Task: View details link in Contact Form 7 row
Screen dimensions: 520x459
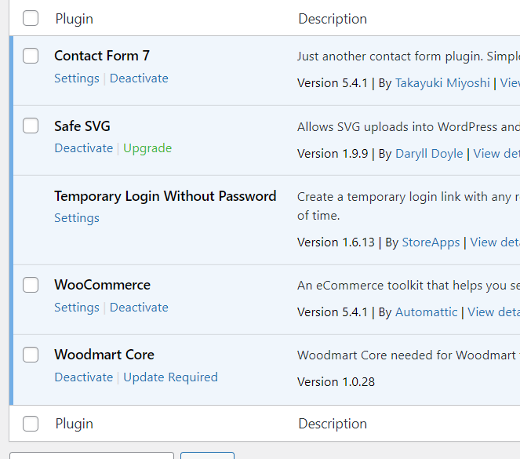Action: (510, 83)
